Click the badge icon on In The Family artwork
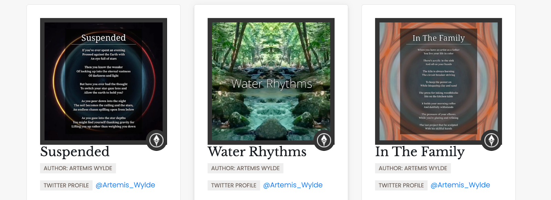This screenshot has width=551, height=200. click(491, 140)
